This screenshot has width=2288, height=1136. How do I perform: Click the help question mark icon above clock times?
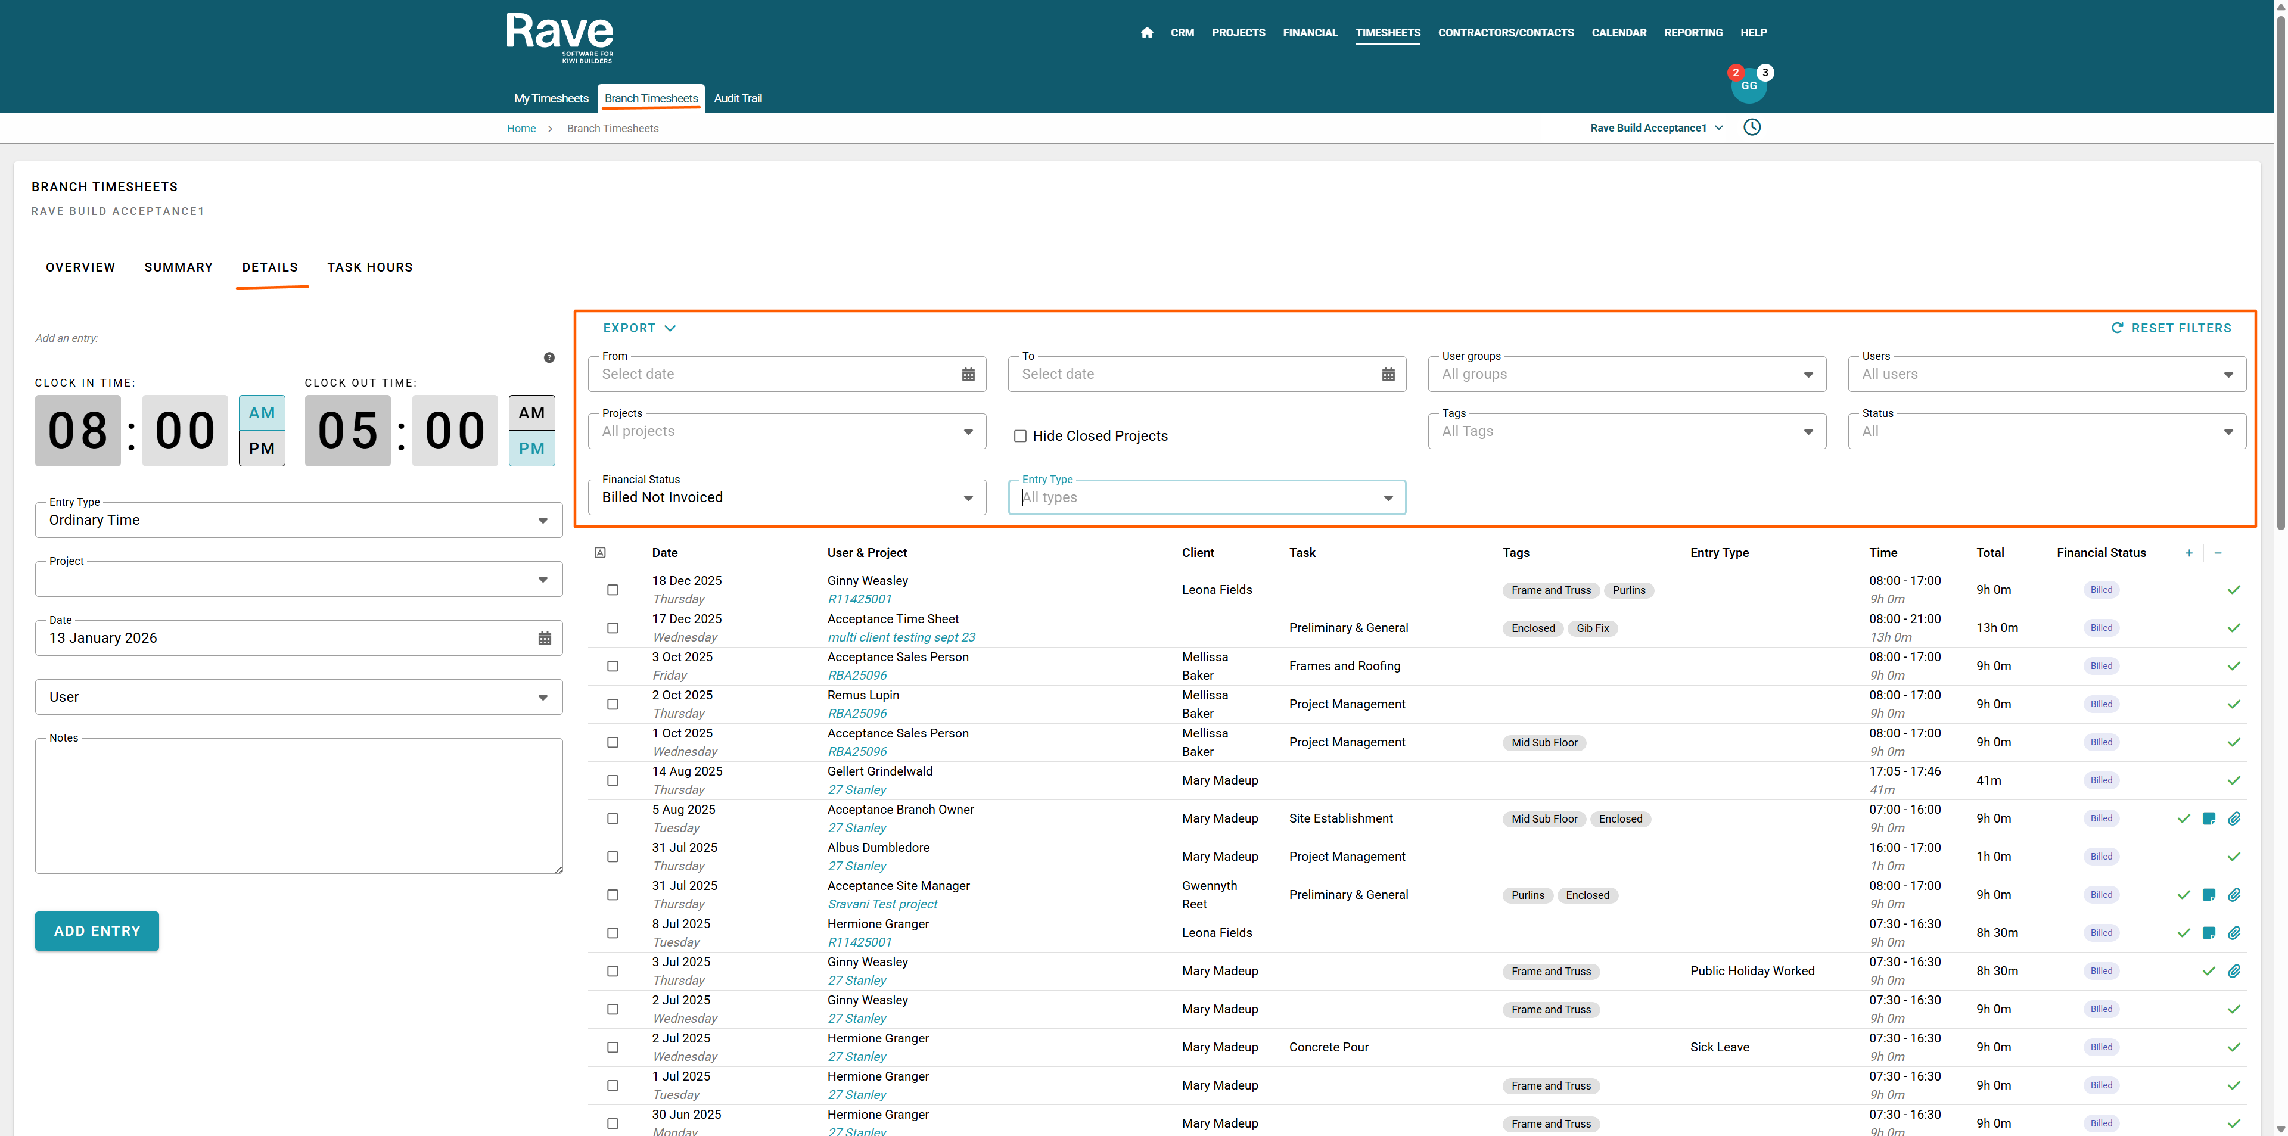(x=549, y=357)
